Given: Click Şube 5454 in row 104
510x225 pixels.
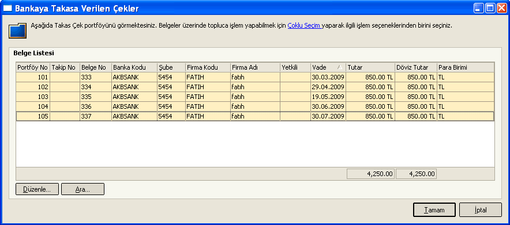Looking at the screenshot, I should pyautogui.click(x=171, y=106).
